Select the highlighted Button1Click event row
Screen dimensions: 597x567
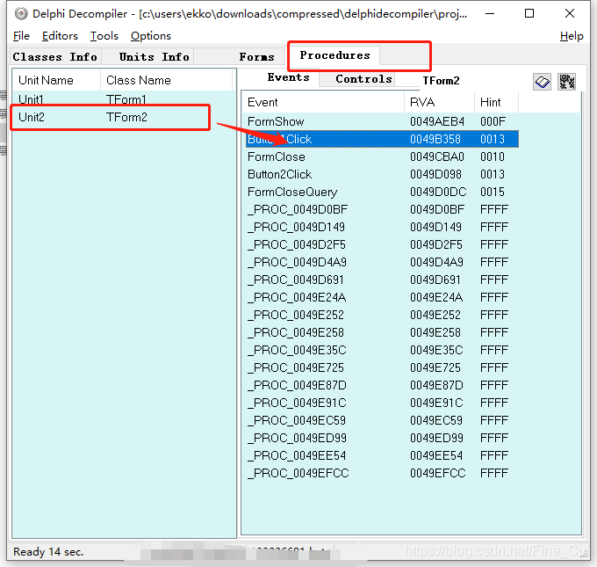(x=382, y=139)
